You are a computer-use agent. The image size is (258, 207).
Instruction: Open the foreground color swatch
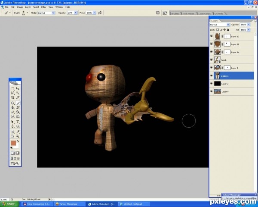pyautogui.click(x=13, y=143)
